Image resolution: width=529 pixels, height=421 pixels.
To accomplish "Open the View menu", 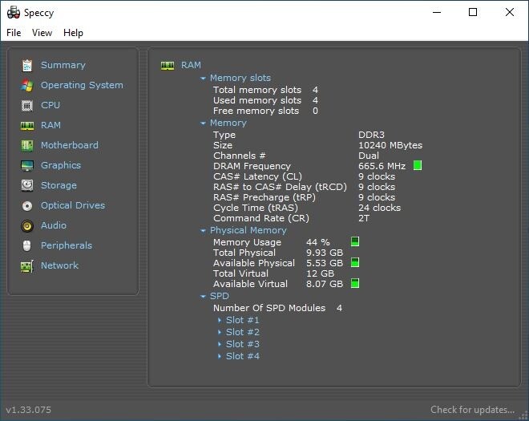I will point(42,33).
